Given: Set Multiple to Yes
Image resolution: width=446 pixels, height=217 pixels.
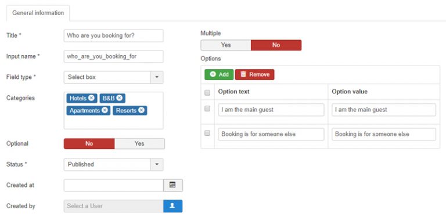Looking at the screenshot, I should point(226,45).
